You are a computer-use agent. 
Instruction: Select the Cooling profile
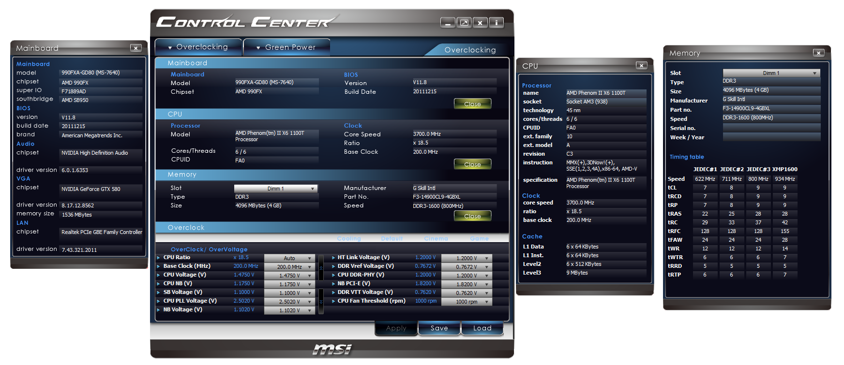349,238
